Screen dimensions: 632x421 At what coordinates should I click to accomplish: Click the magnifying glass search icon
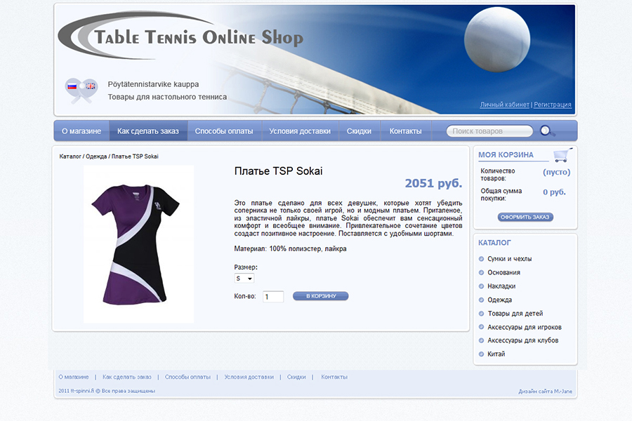(547, 131)
